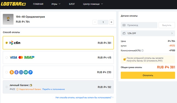Click the balance price RUB ₽4 192
Viewport: 177px width, 103px height.
104,87
